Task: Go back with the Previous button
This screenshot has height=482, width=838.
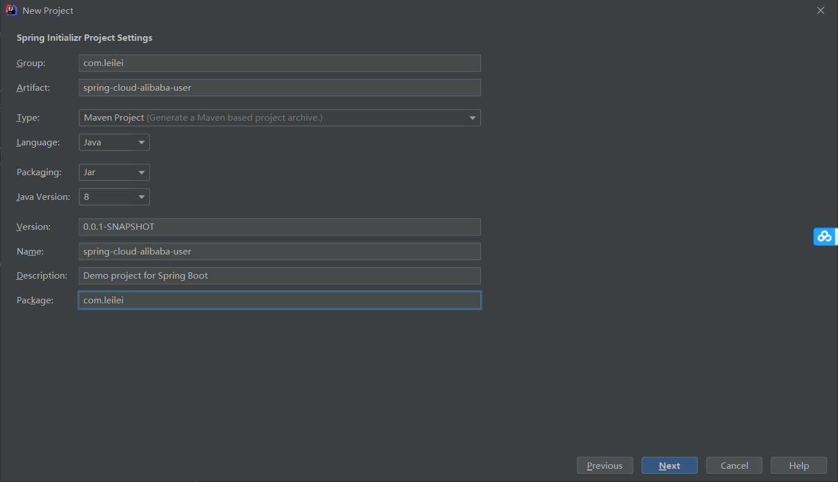Action: [x=605, y=465]
